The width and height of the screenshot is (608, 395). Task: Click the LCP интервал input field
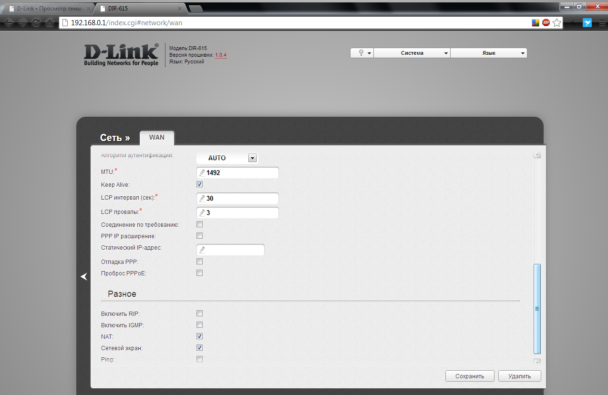237,198
